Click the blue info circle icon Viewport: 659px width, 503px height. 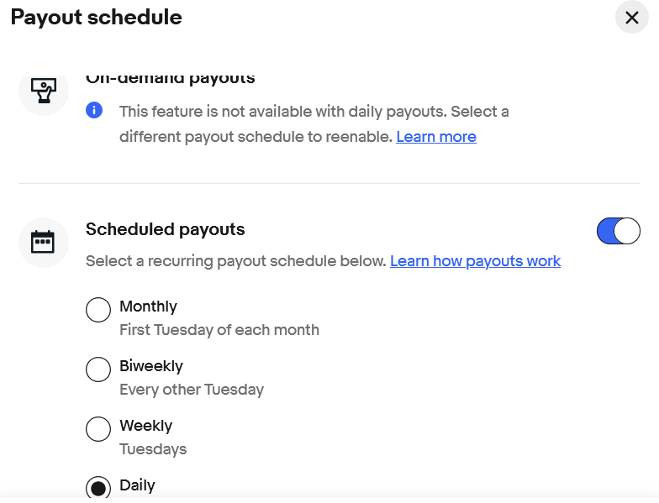coord(94,111)
